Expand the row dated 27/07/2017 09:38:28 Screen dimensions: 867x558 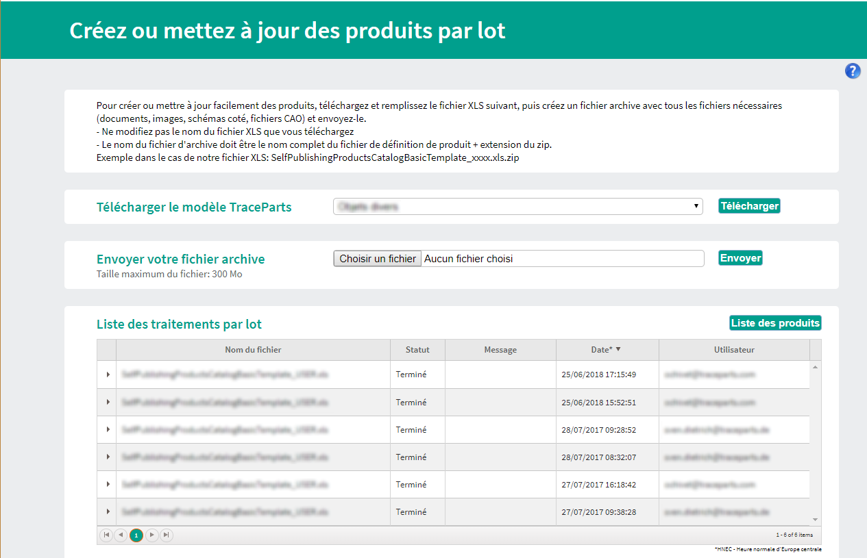[x=108, y=511]
